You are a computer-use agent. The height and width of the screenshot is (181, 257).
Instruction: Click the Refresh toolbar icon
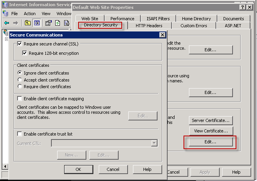57,23
